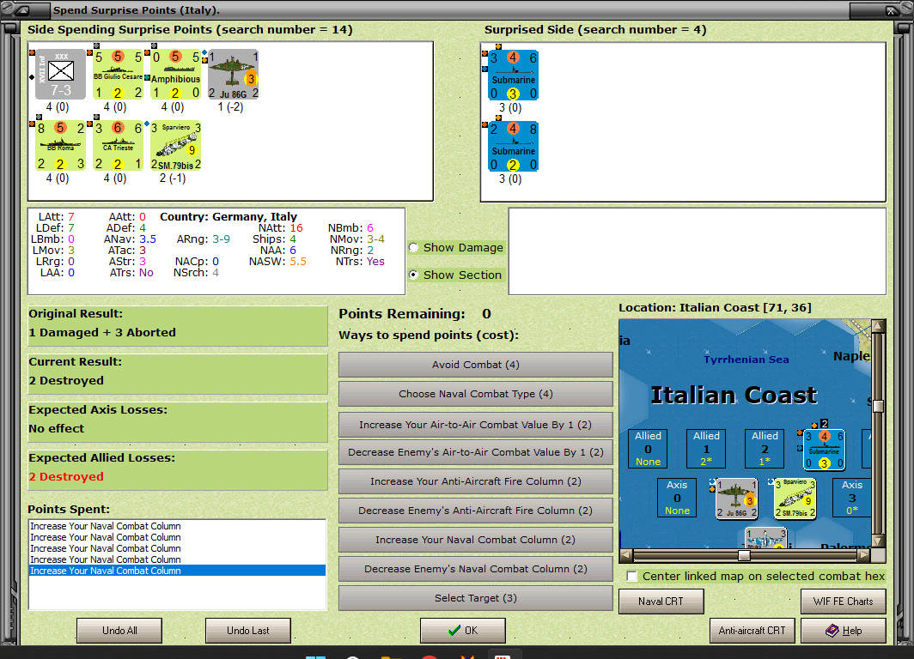Viewport: 914px width, 659px height.
Task: Open the Naval CRT chart
Action: [661, 602]
